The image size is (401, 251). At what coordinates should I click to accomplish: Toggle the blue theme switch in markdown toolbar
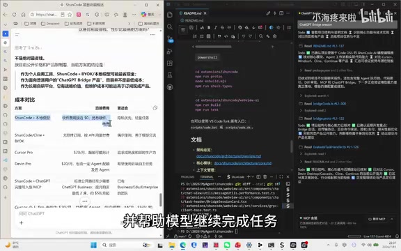point(272,27)
